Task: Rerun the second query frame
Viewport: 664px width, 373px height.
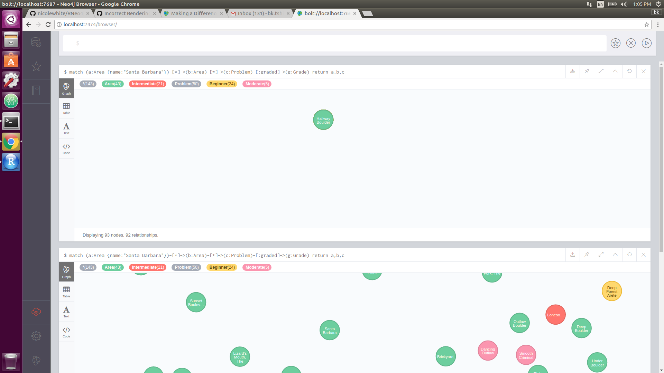Action: tap(629, 255)
